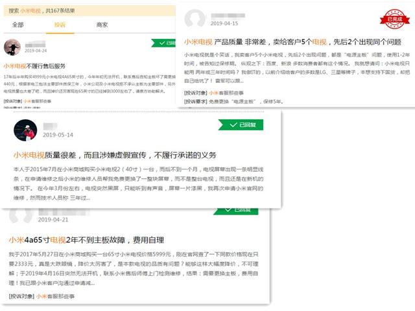Open avatar of 2019-04-15 complaint poster

[x=195, y=19]
